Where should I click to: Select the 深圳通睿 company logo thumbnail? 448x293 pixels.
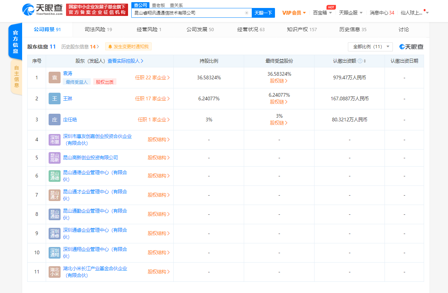pyautogui.click(x=54, y=234)
